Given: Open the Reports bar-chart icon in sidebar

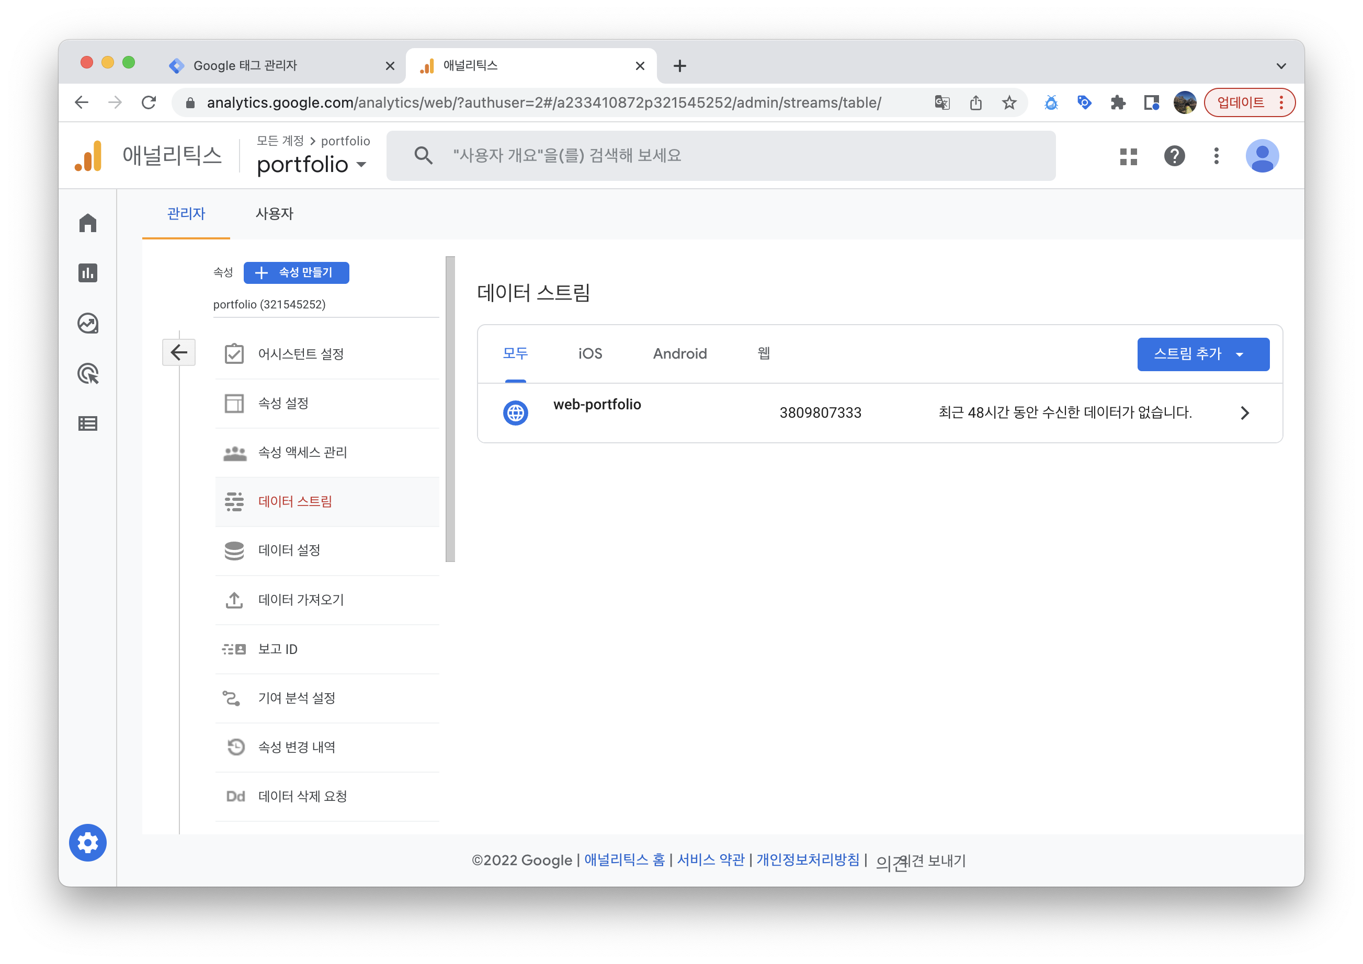Looking at the screenshot, I should [x=88, y=273].
